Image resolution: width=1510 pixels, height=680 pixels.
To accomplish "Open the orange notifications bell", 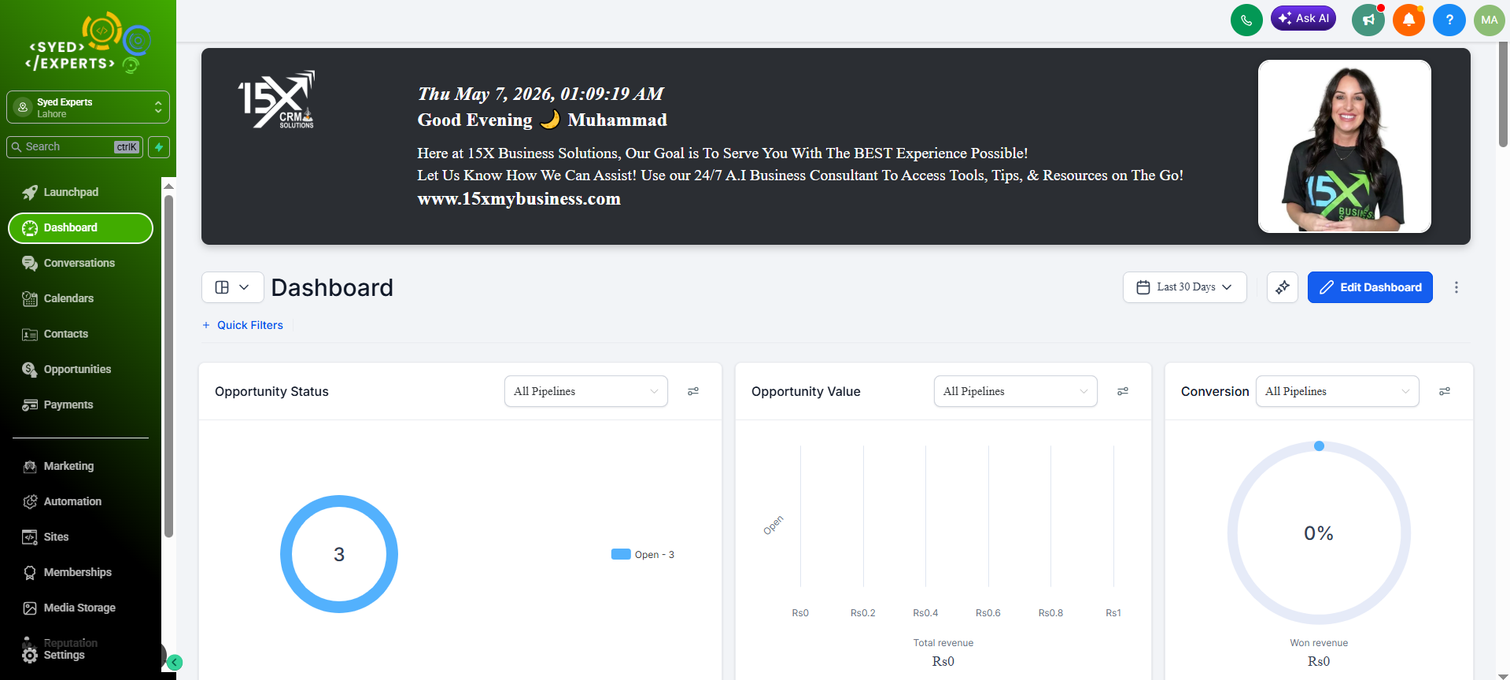I will tap(1409, 20).
